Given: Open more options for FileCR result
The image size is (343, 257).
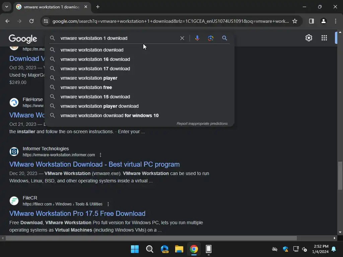Looking at the screenshot, I should click(x=108, y=204).
